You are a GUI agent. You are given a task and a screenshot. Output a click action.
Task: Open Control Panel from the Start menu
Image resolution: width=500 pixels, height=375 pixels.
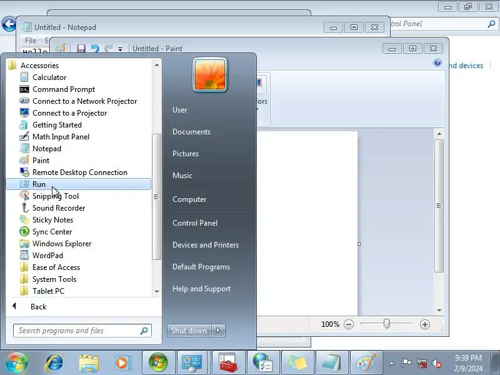(x=195, y=223)
